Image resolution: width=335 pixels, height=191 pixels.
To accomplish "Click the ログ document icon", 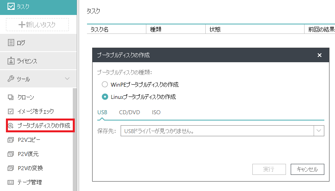I will (11, 43).
